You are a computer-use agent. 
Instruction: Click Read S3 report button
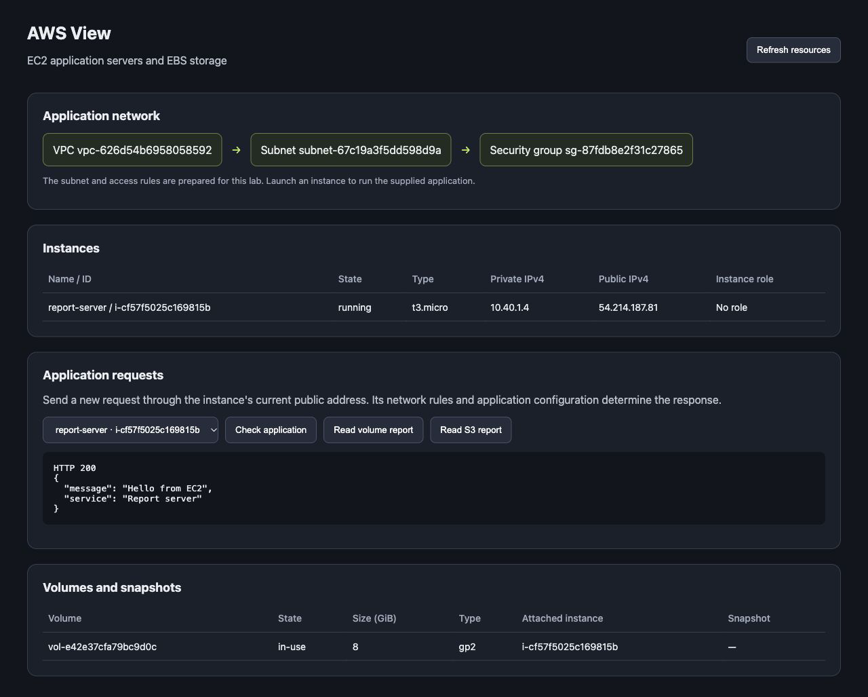[471, 430]
